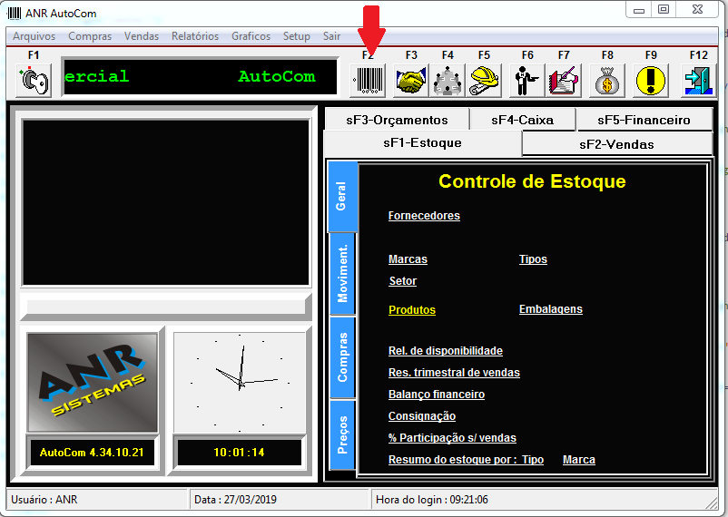Click the Sair menu item
Image resolution: width=728 pixels, height=517 pixels.
pyautogui.click(x=331, y=36)
